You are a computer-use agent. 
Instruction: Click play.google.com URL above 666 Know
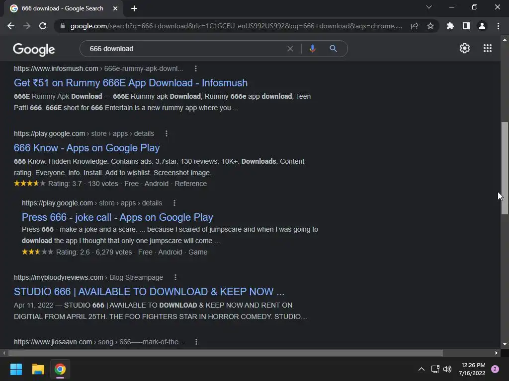[84, 133]
